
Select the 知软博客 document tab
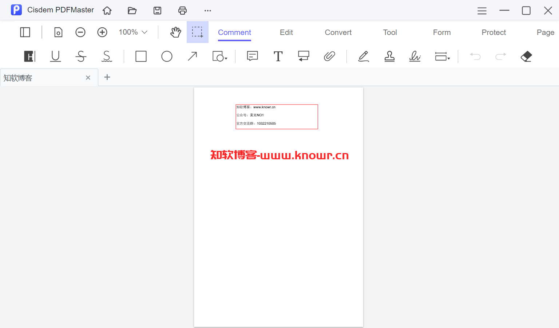(x=49, y=78)
